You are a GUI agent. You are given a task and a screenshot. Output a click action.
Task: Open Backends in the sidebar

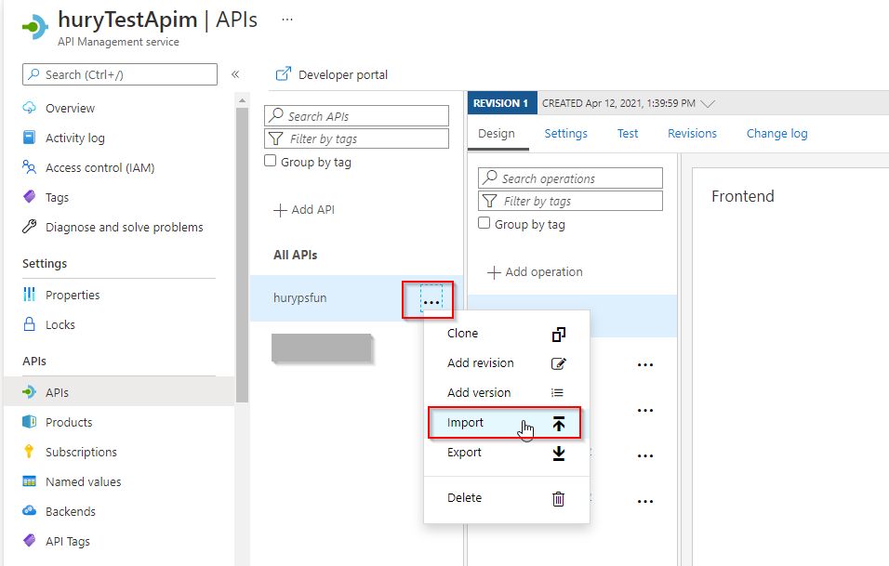click(x=71, y=511)
